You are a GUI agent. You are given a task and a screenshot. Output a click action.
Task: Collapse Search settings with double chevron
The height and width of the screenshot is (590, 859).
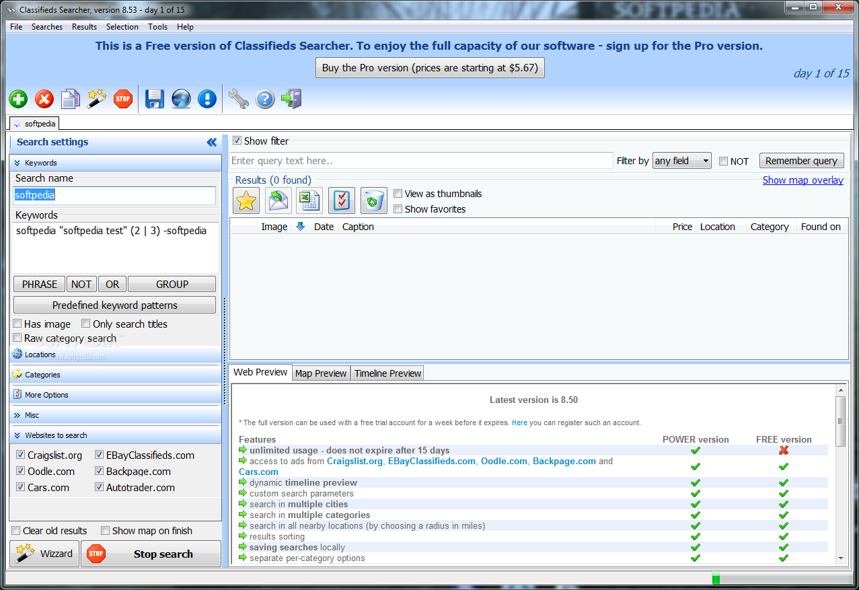(211, 142)
